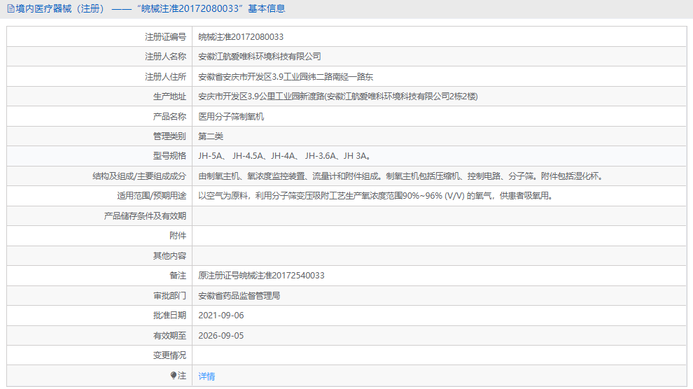The width and height of the screenshot is (693, 389).
Task: Click the 适用范围/预期用途 label
Action: [152, 196]
